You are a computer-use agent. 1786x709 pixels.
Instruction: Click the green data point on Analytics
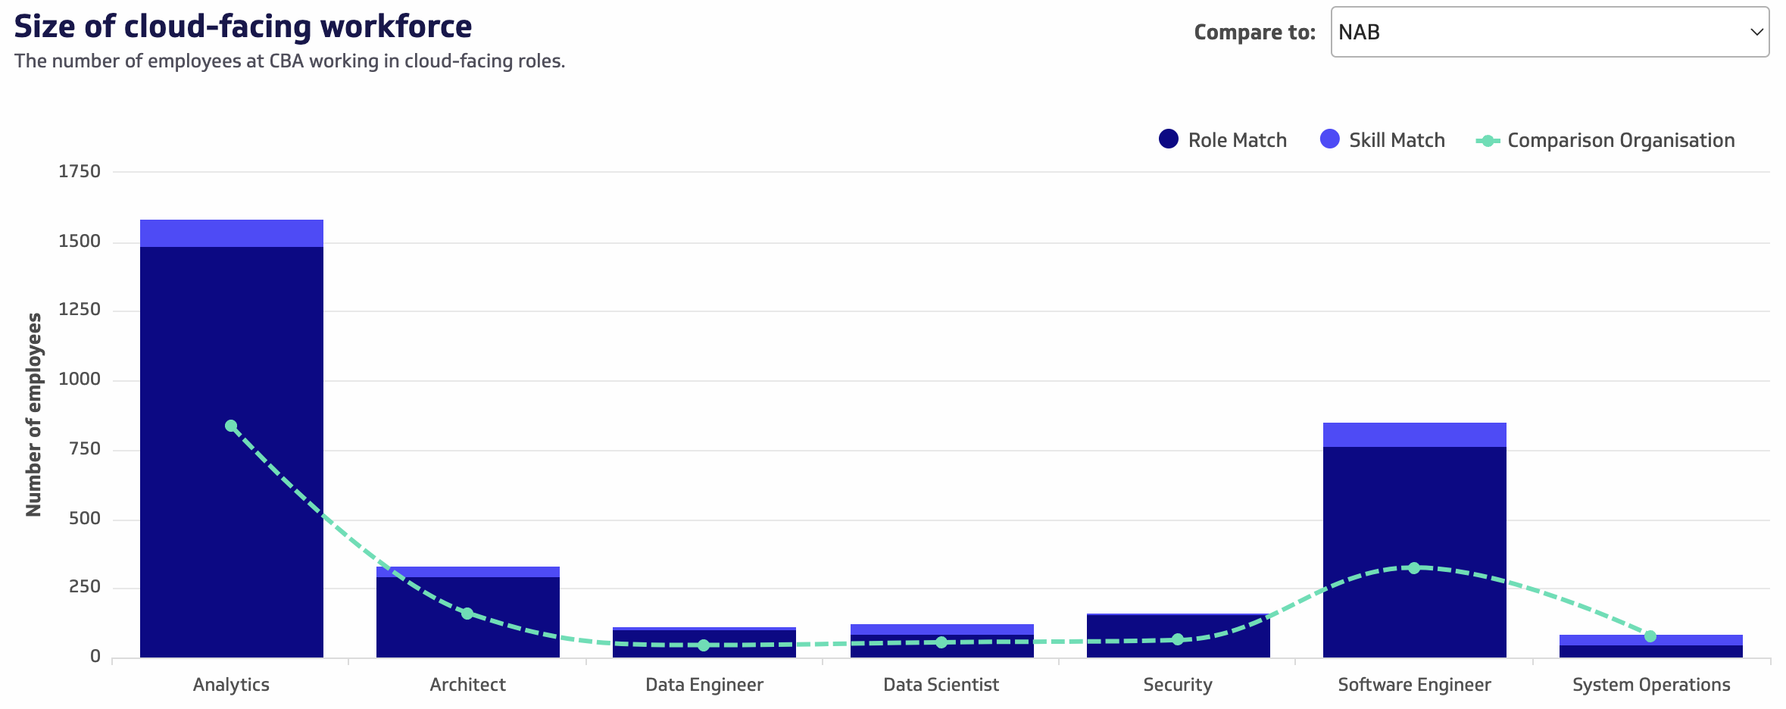pos(231,426)
